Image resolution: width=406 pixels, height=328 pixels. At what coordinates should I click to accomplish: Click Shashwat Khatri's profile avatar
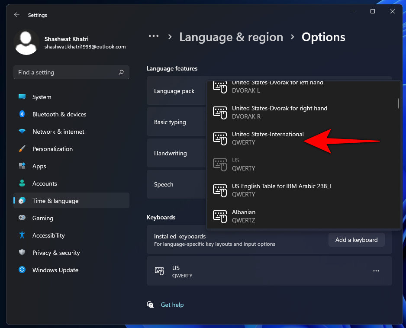tap(26, 42)
